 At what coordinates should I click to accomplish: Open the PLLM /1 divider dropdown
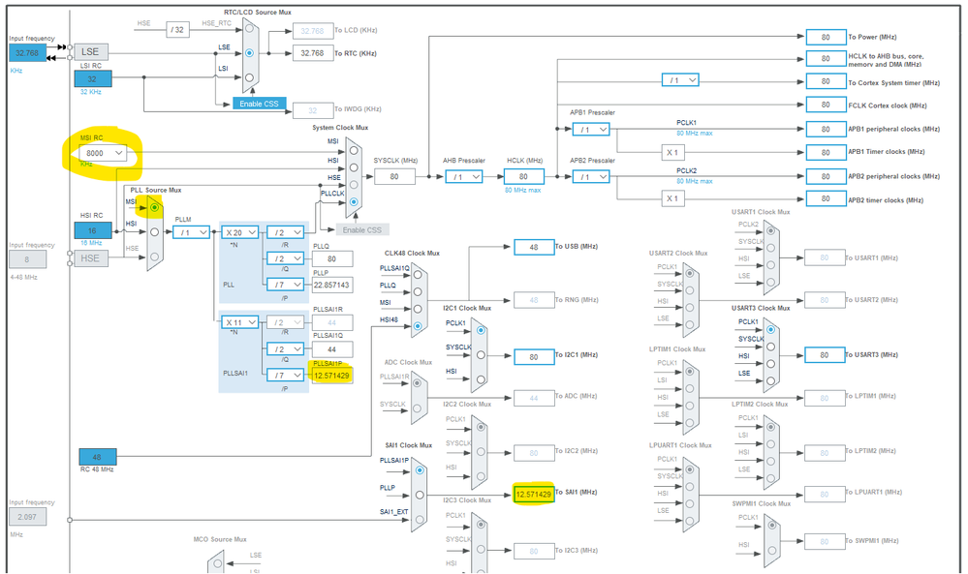[x=192, y=232]
